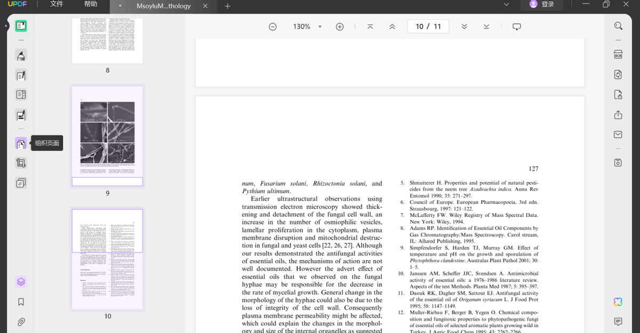Click the OCR recognize text icon
This screenshot has height=333, width=640.
point(618,55)
